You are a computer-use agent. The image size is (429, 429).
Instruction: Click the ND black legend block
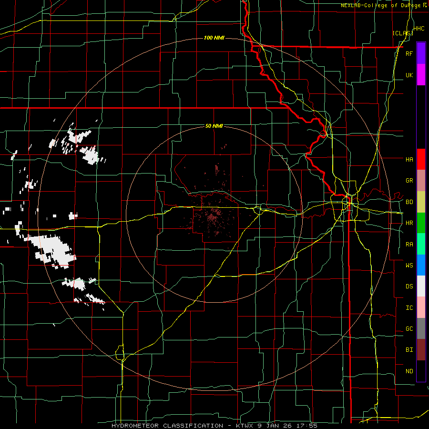[x=421, y=371]
